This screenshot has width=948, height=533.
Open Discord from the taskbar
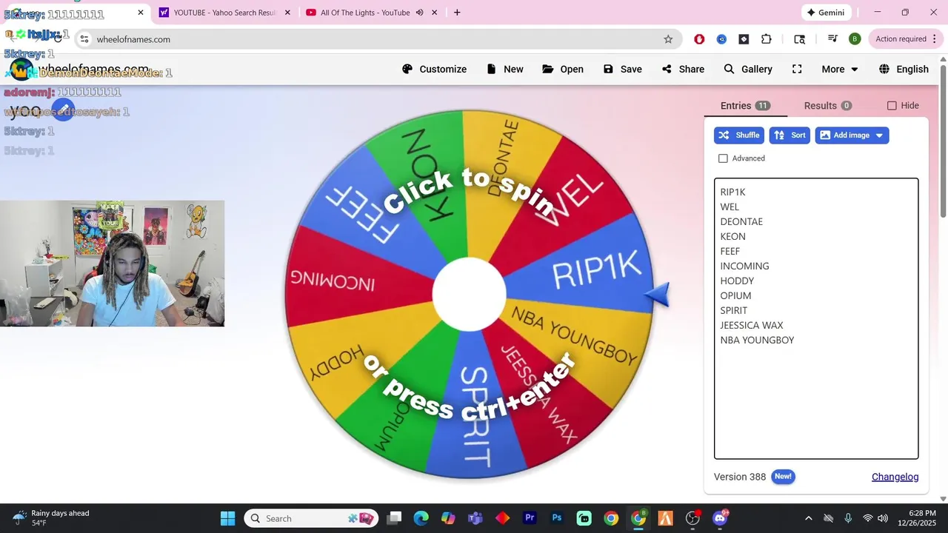pos(720,518)
